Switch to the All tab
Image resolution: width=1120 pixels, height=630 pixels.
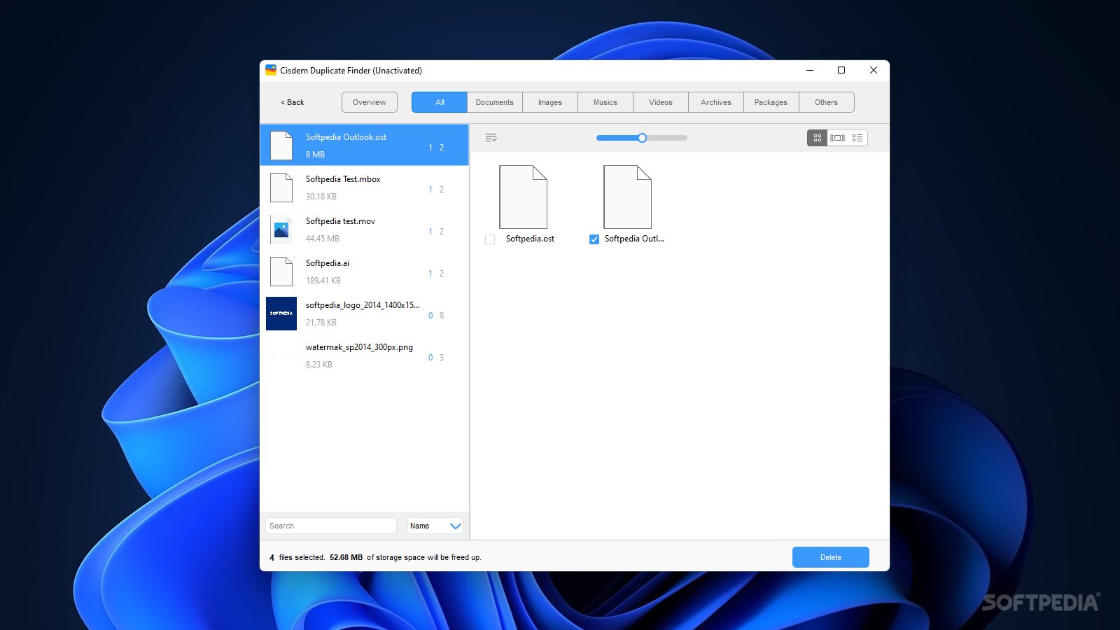440,102
